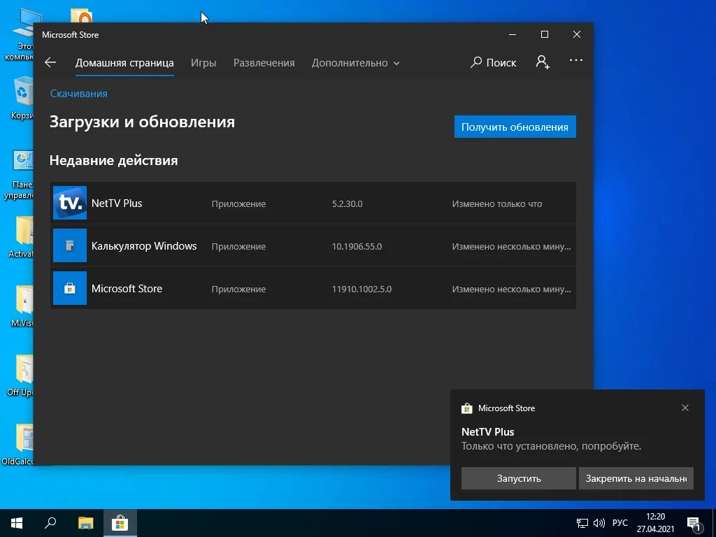Click the network icon in the system tray
The image size is (716, 537).
pyautogui.click(x=582, y=522)
